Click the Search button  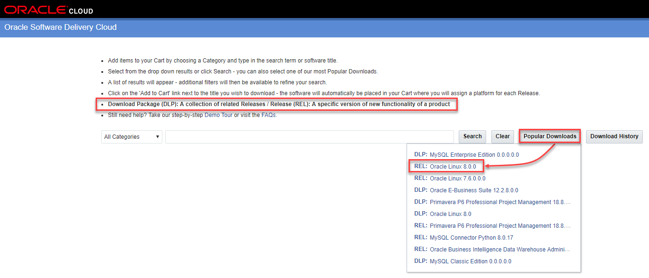(472, 136)
